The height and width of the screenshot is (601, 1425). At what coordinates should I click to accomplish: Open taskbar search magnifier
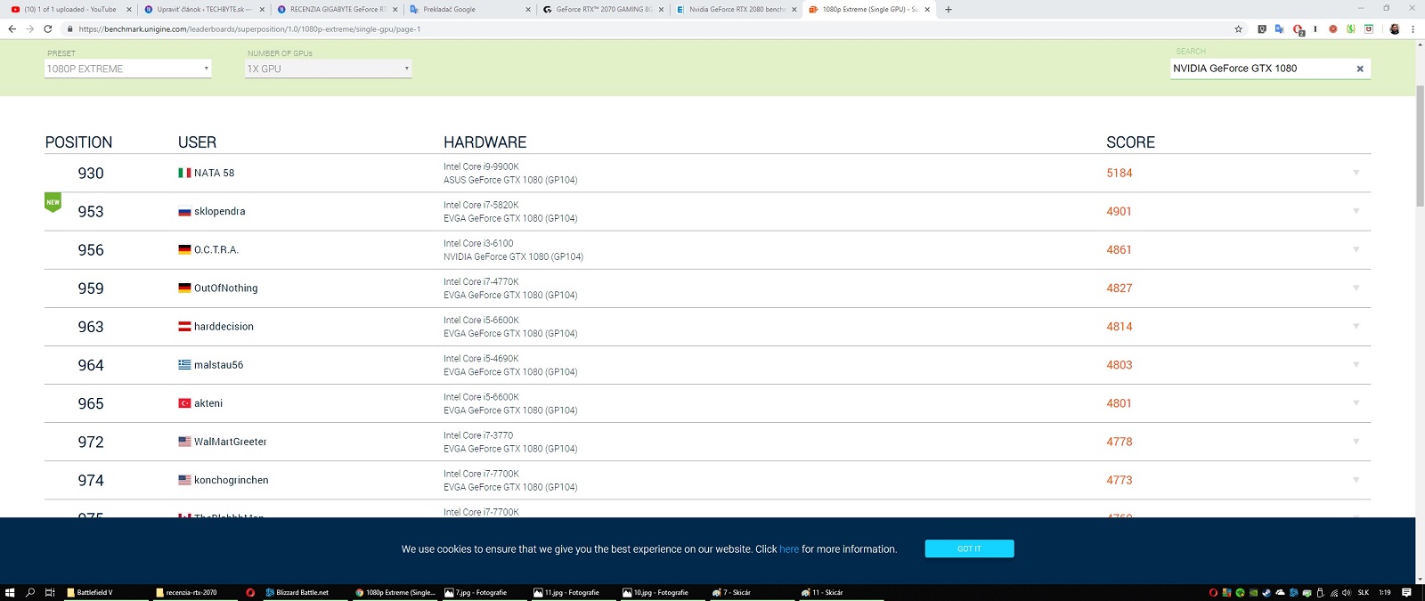tap(30, 592)
